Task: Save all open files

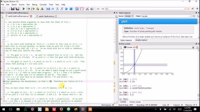Action: coord(17,9)
